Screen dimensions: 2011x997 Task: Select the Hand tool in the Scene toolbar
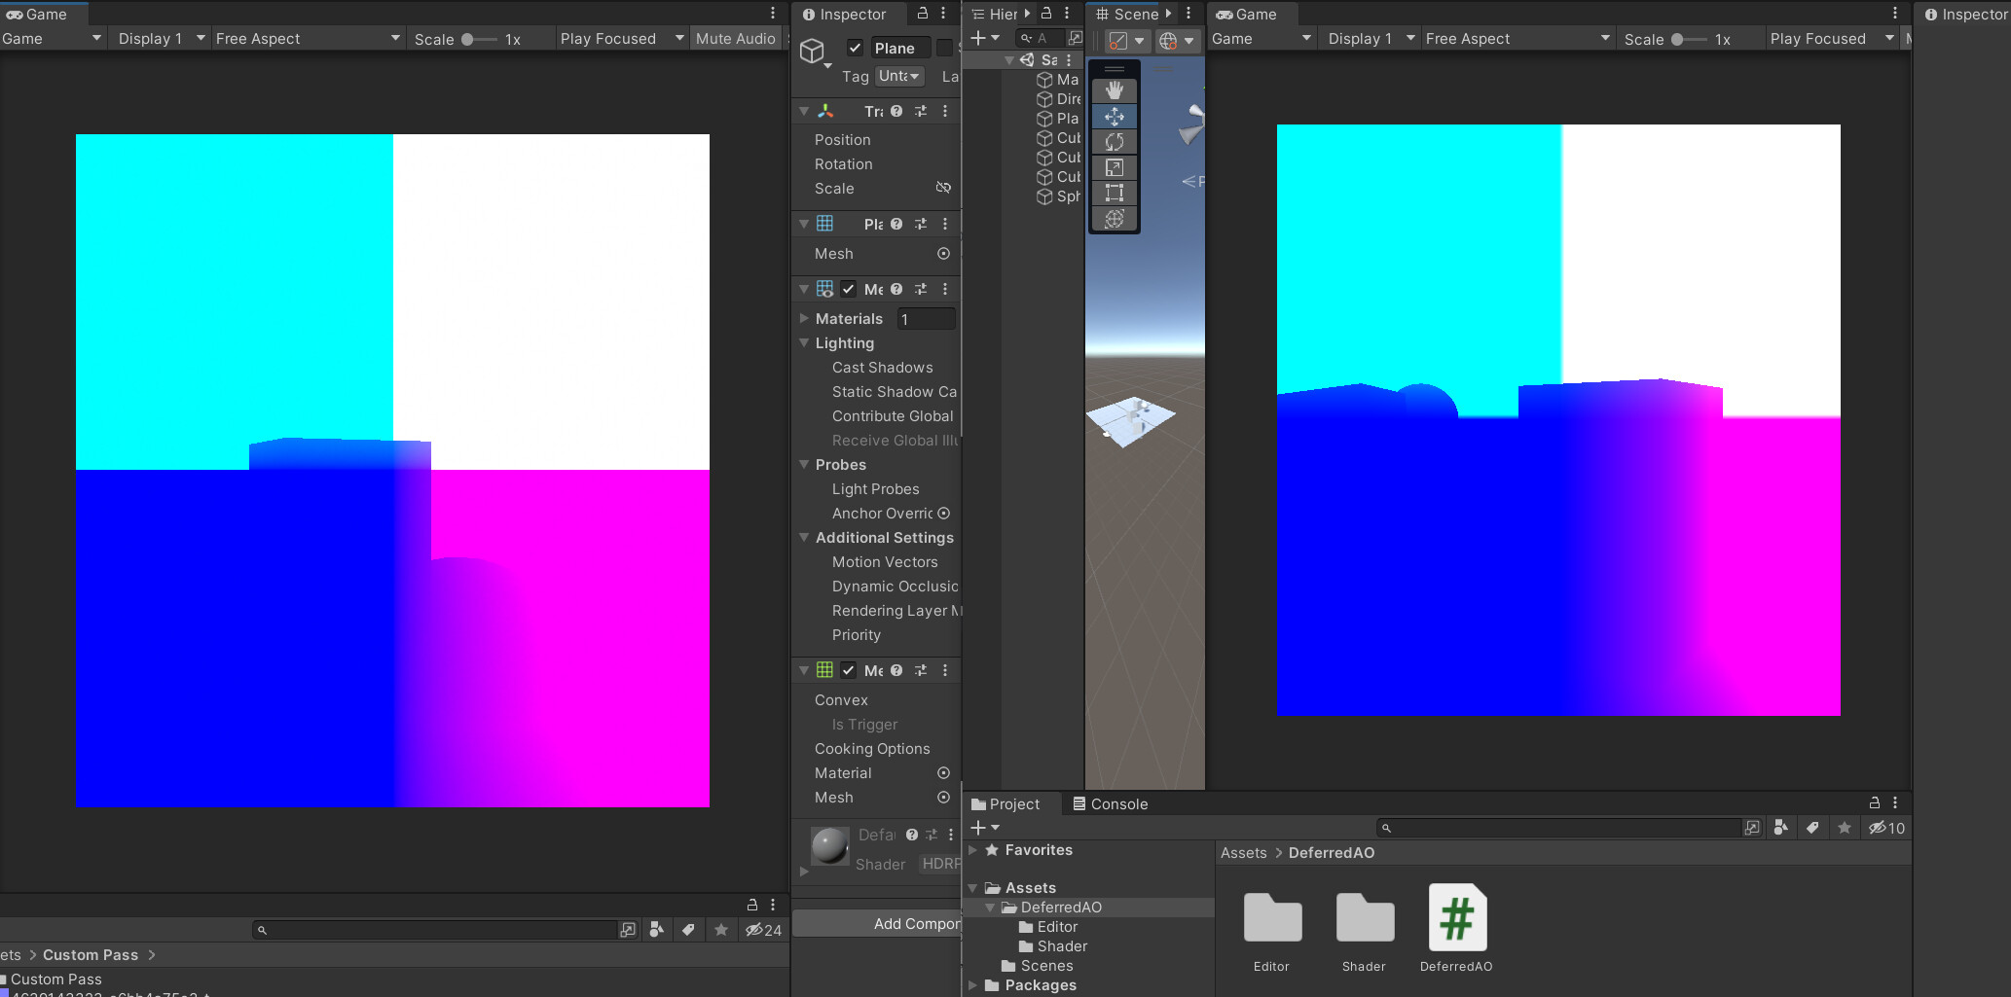1114,91
